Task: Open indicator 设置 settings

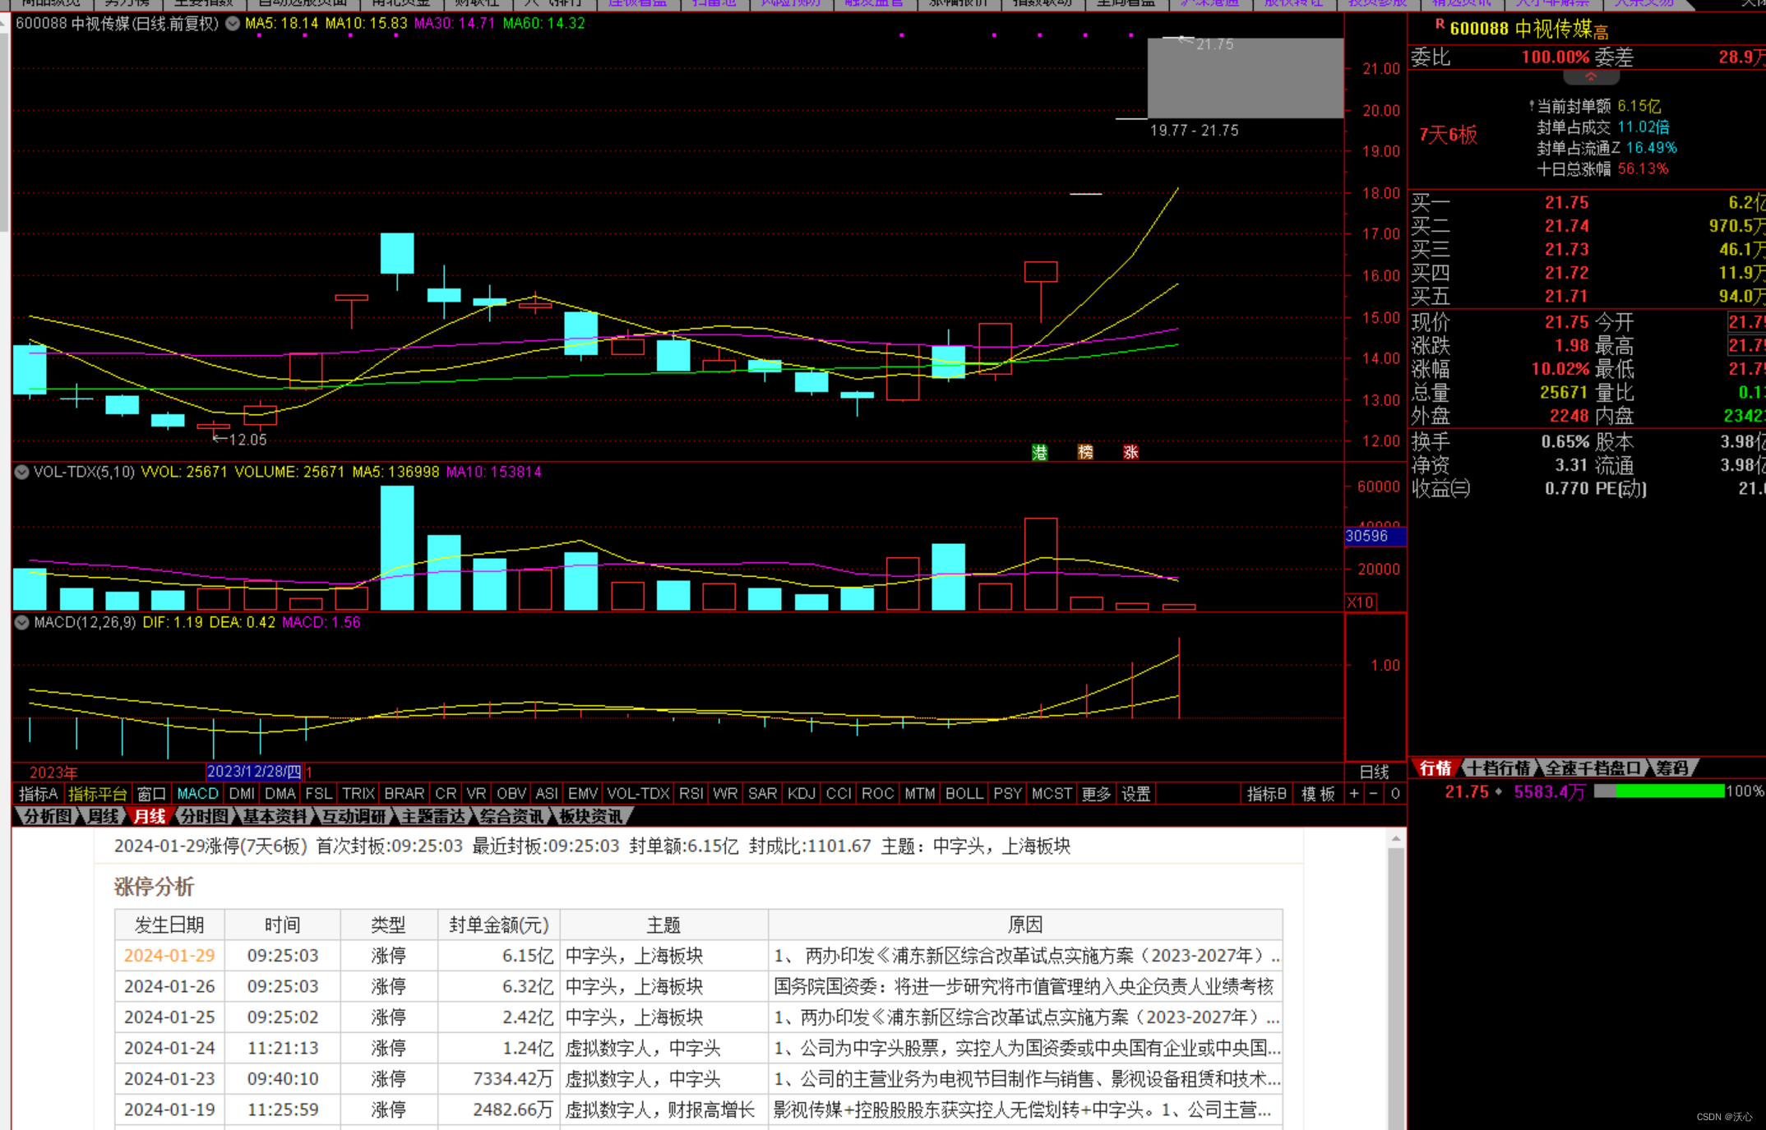Action: coord(1136,794)
